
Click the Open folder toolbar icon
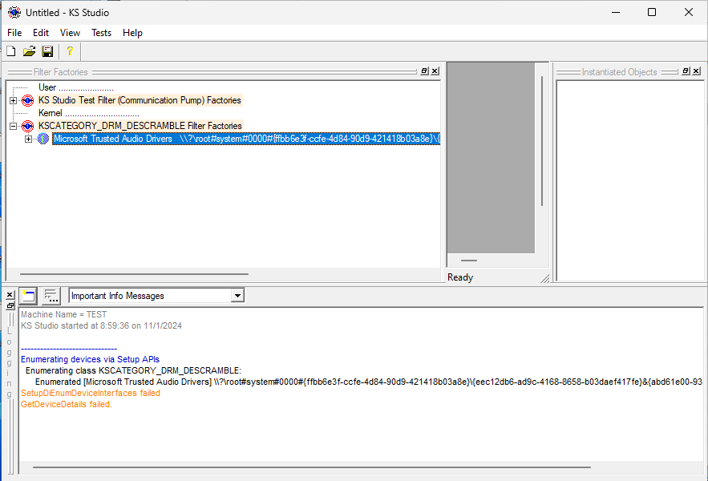30,51
